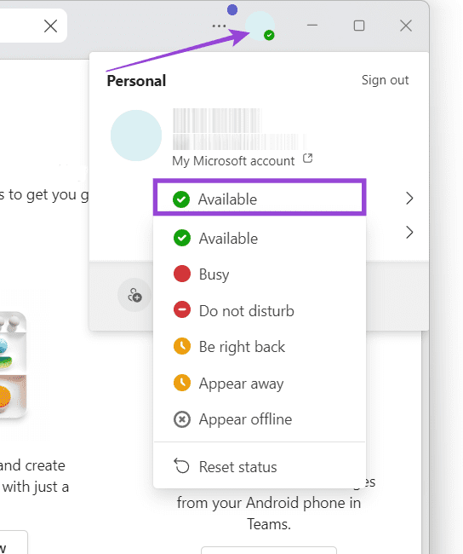
Task: Click the large profile picture in account panel
Action: tap(136, 136)
